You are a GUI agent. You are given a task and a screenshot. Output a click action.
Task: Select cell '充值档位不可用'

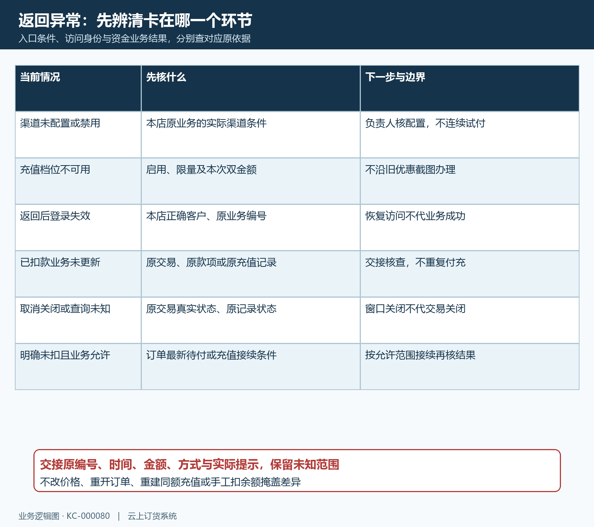[78, 181]
